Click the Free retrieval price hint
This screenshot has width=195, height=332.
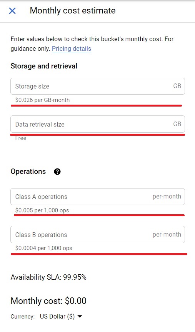[21, 138]
